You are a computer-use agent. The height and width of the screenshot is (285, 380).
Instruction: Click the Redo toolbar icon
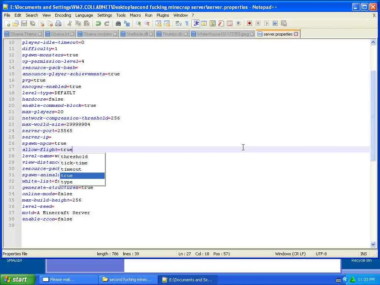pos(107,23)
